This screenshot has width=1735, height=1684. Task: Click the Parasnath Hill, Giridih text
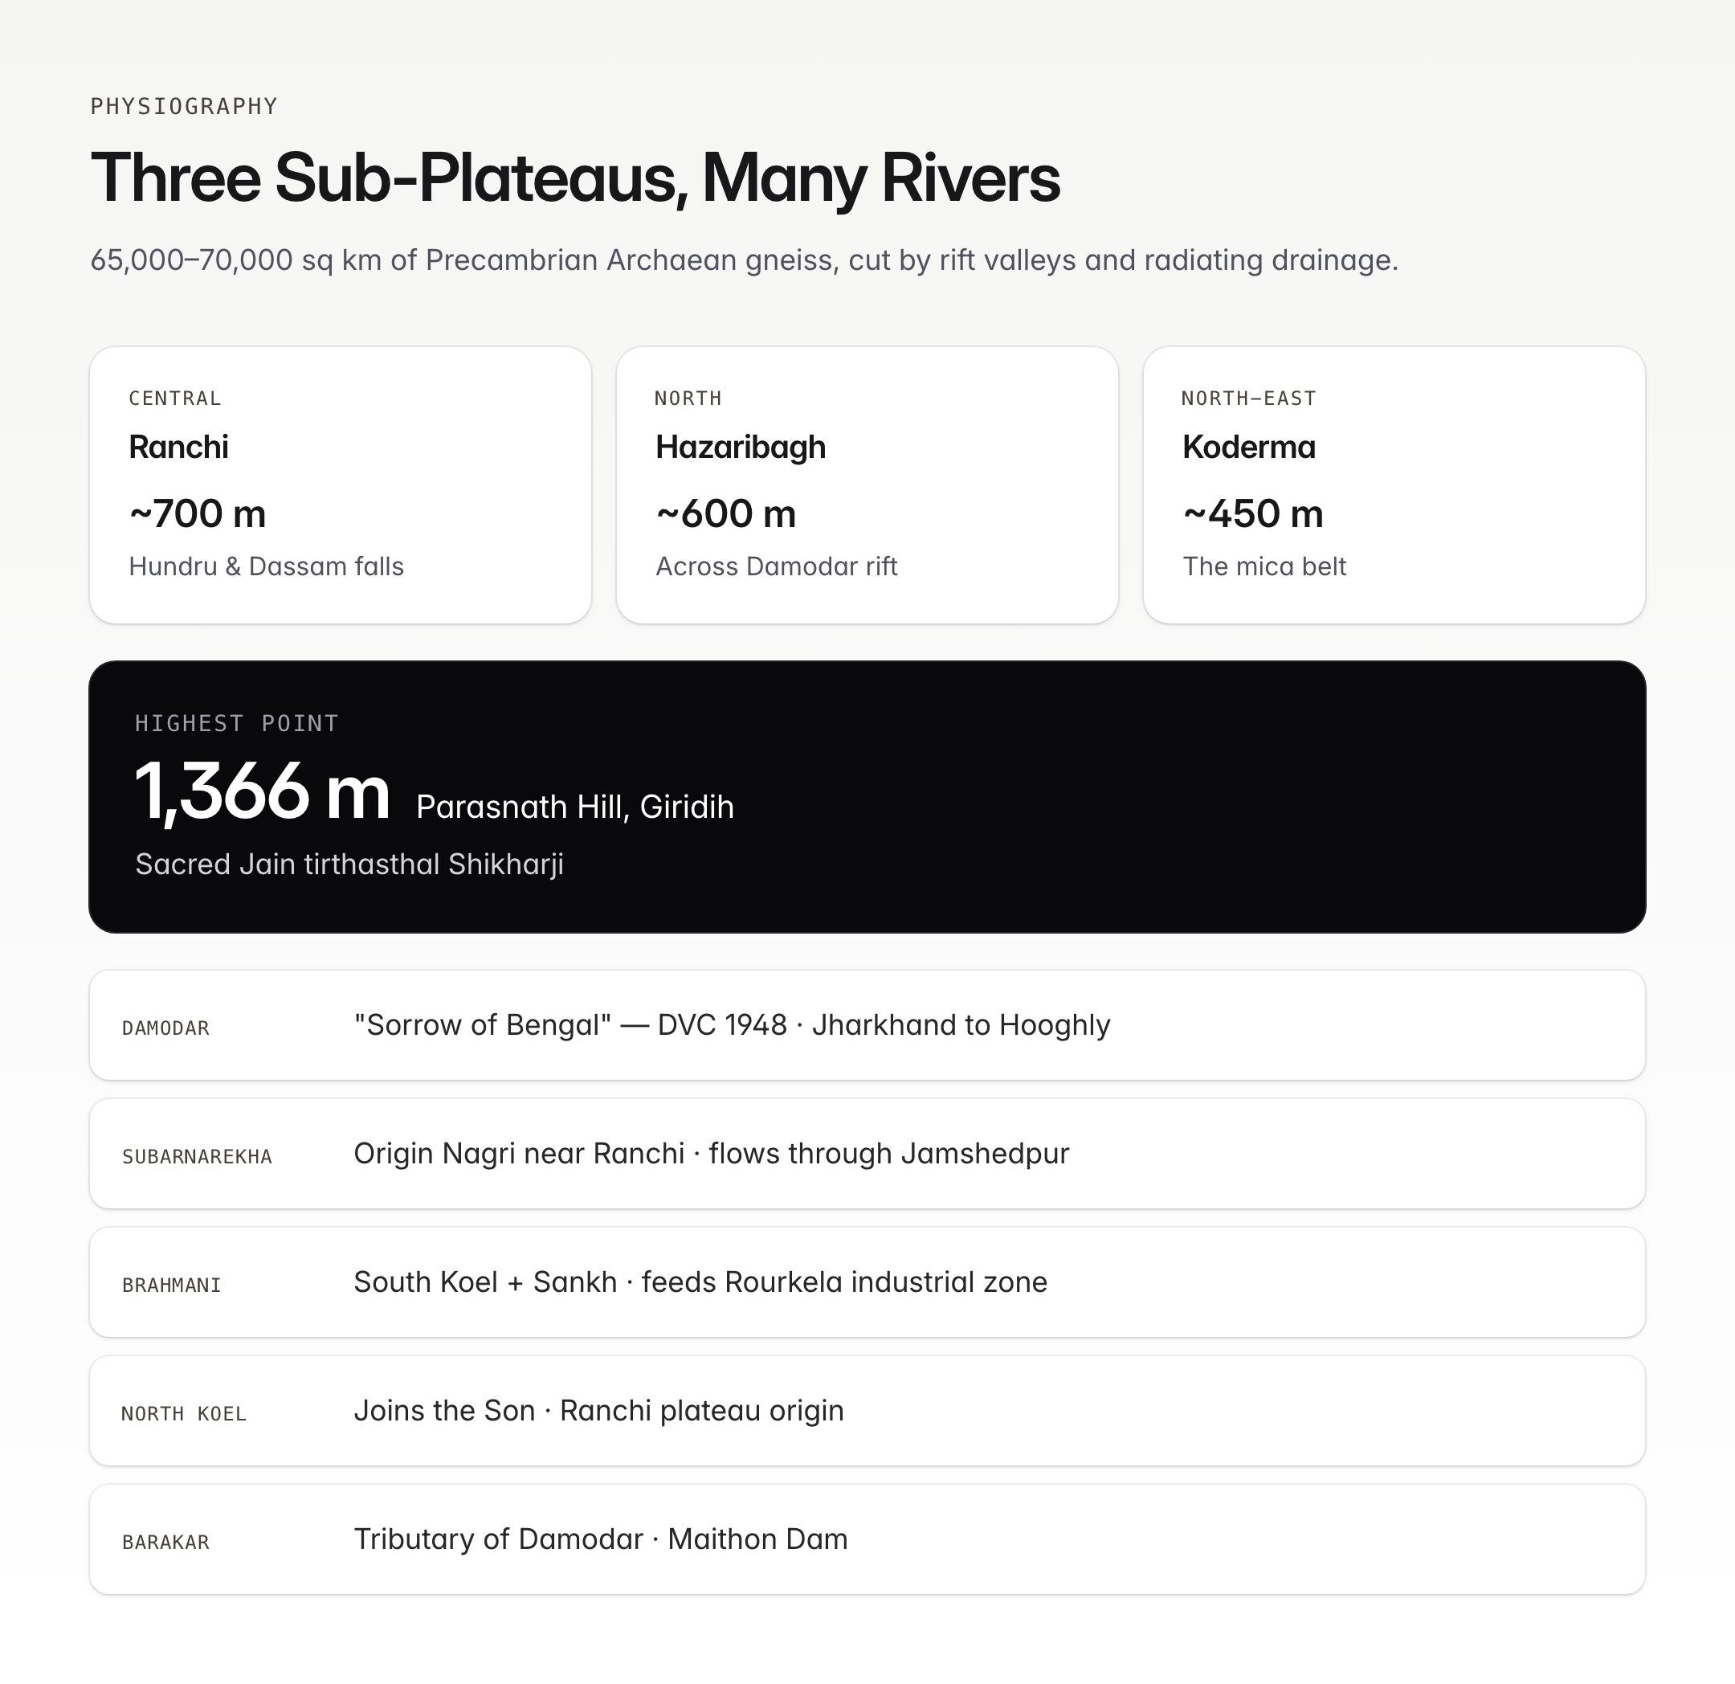pyautogui.click(x=575, y=807)
